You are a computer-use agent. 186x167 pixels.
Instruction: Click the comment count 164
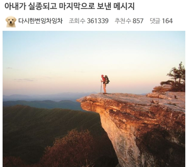point(167,21)
